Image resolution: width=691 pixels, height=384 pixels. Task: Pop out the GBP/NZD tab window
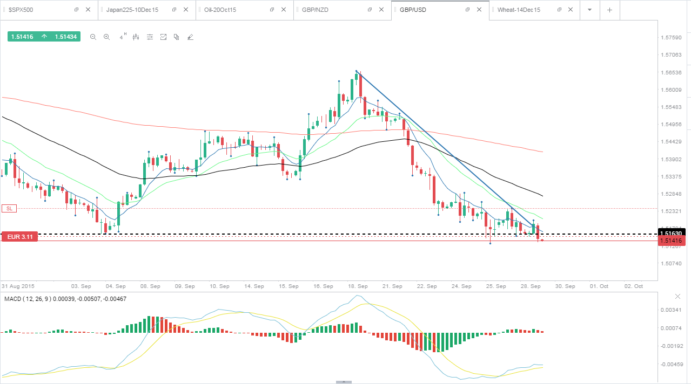[x=370, y=10]
